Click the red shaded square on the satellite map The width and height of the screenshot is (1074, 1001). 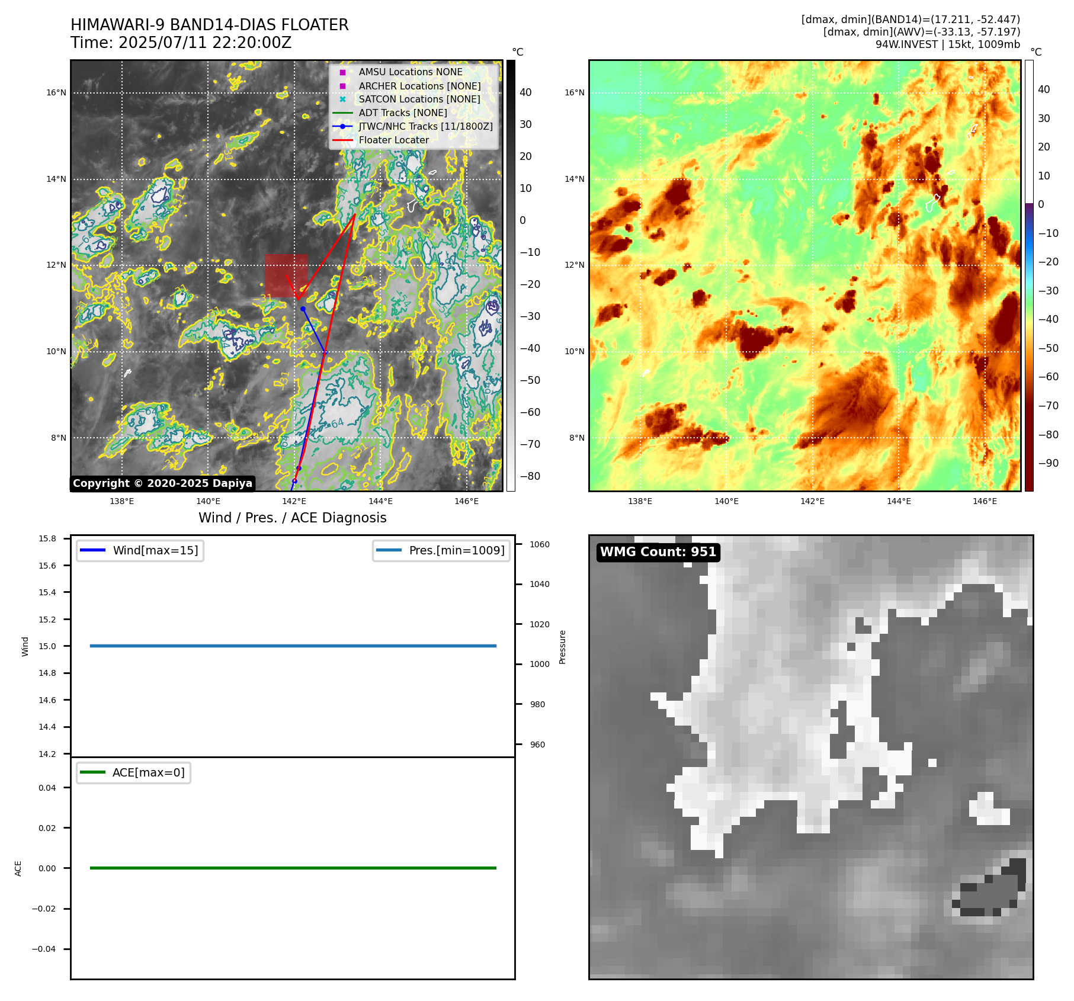coord(286,275)
